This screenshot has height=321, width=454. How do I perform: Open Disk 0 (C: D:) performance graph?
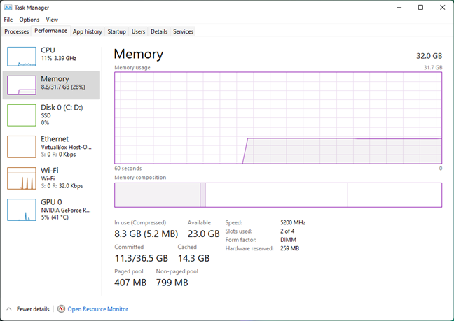pos(21,115)
